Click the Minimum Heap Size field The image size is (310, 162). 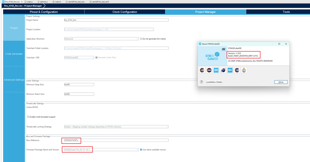tap(79, 85)
